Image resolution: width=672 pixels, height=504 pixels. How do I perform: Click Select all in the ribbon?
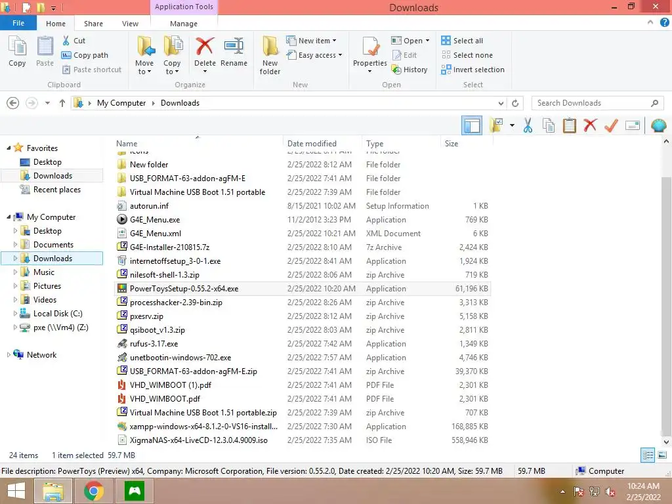point(462,41)
